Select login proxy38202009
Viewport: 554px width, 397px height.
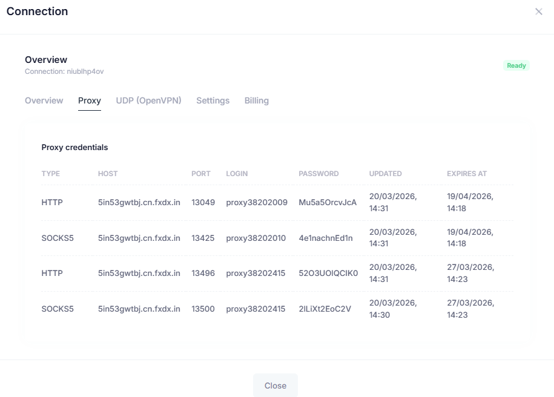pyautogui.click(x=257, y=203)
